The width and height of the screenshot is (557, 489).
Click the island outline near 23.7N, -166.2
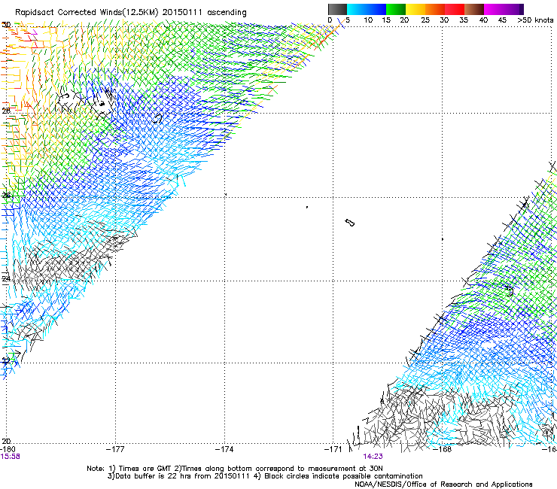(x=510, y=292)
